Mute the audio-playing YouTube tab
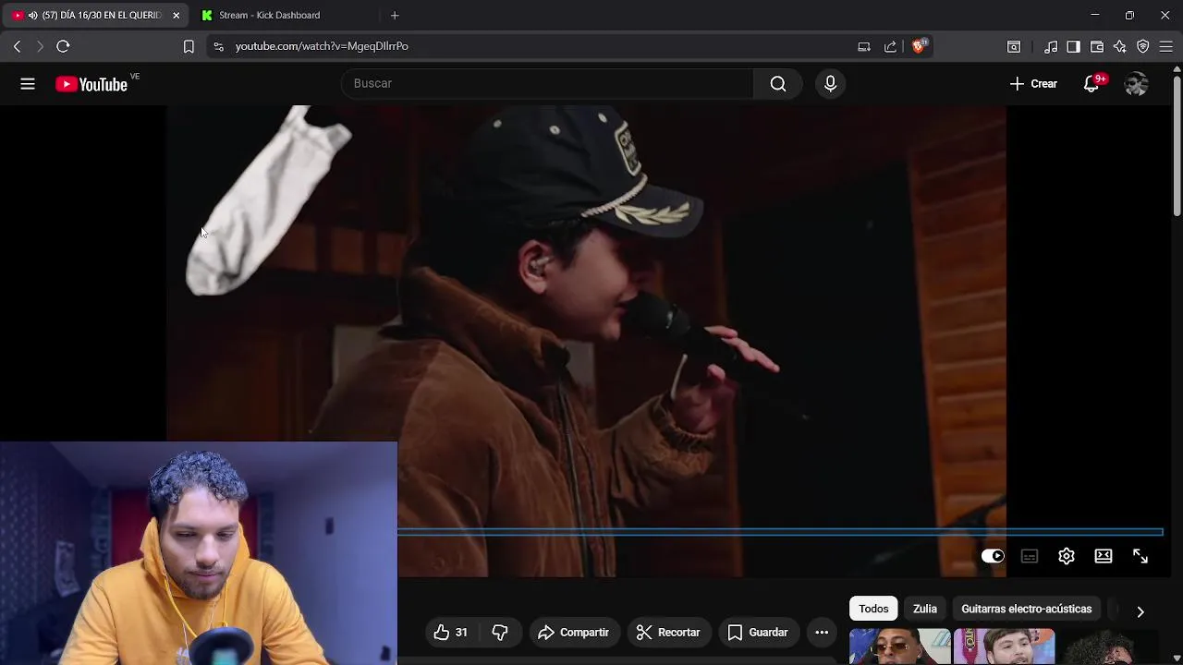The image size is (1183, 665). [x=33, y=15]
